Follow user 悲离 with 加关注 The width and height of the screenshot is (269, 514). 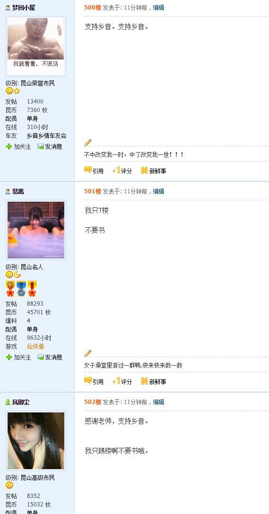pyautogui.click(x=18, y=357)
